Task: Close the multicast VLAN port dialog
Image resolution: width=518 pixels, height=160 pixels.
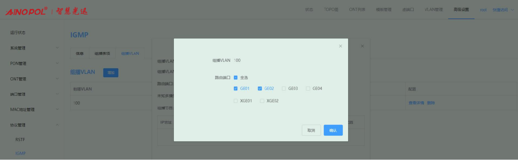Action: pos(340,46)
